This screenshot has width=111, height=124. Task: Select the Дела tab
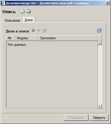coord(29,20)
